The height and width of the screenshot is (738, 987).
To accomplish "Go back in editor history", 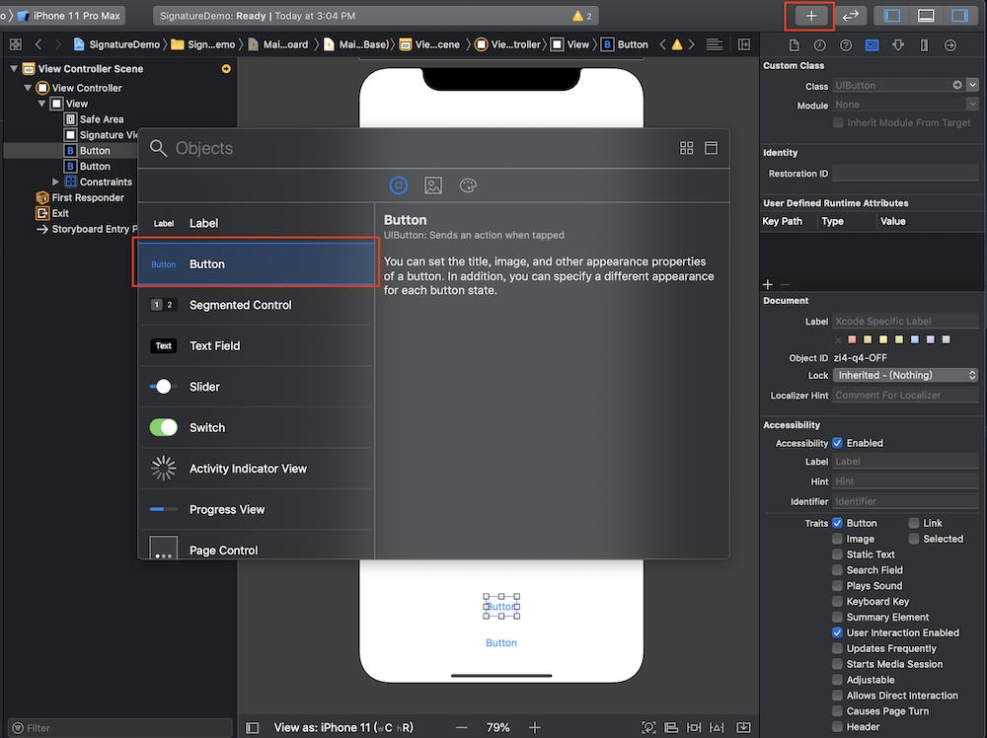I will [x=38, y=44].
